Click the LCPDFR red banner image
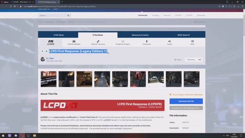Image resolution: width=245 pixels, height=138 pixels. pyautogui.click(x=103, y=105)
